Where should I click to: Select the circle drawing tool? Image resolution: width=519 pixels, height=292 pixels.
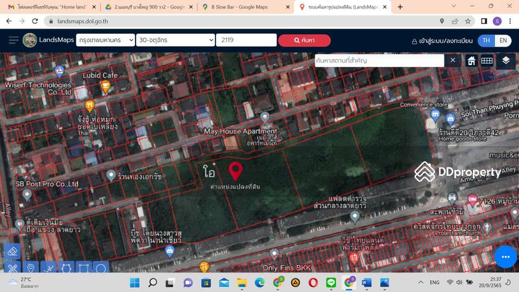click(x=101, y=267)
